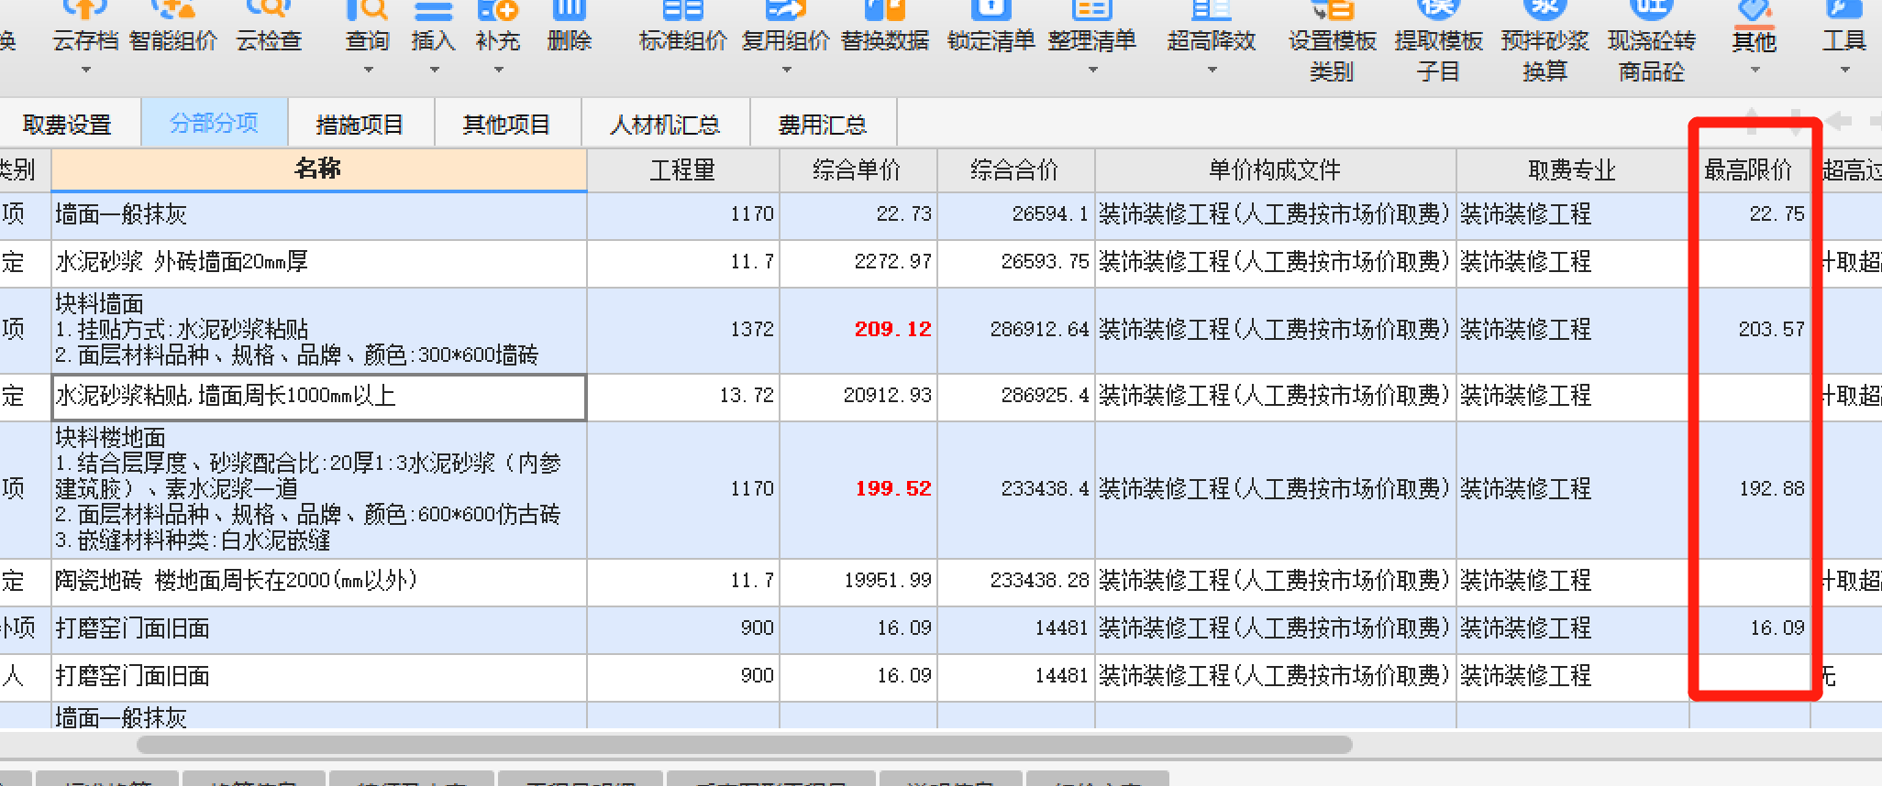The width and height of the screenshot is (1882, 786).
Task: Open the 其他 toolbar item
Action: point(1754,27)
